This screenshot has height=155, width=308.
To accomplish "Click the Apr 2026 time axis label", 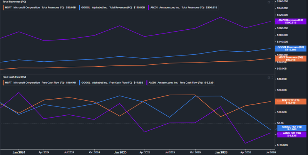I will pos(246,152).
